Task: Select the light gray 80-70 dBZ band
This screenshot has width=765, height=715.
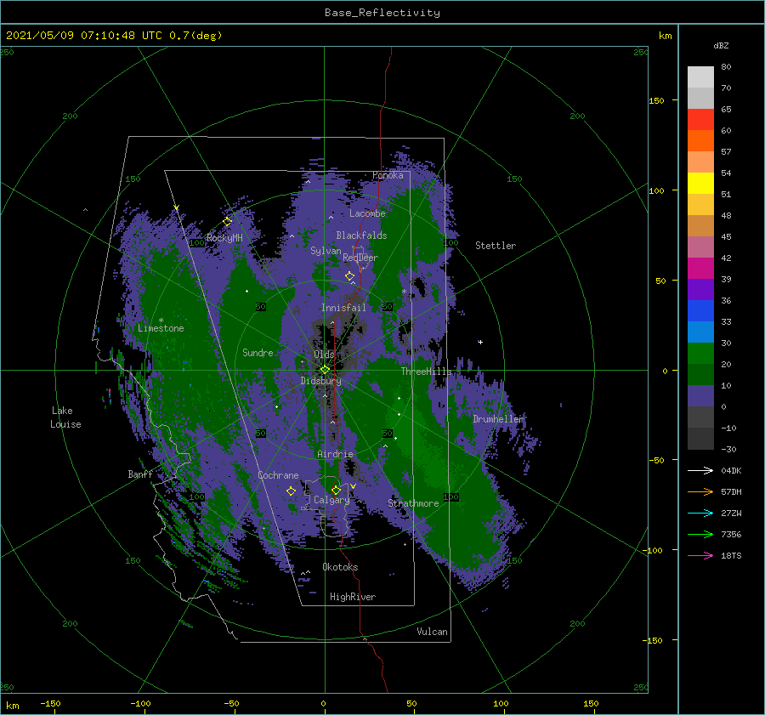Action: [700, 77]
